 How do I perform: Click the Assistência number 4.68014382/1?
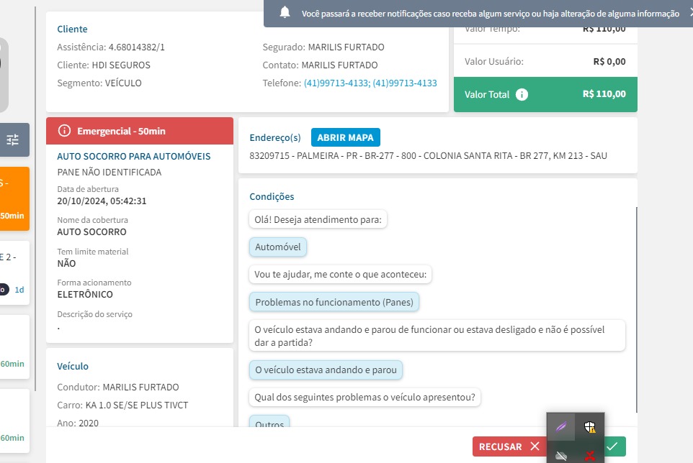(137, 47)
